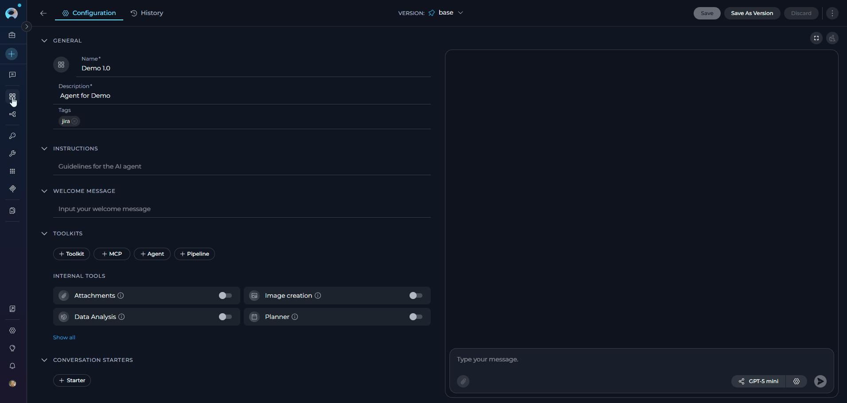
Task: Turn on the Image creation switch
Action: tap(416, 296)
